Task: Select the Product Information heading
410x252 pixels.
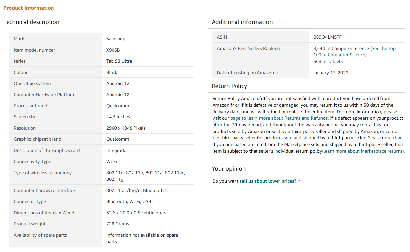Action: click(x=29, y=8)
